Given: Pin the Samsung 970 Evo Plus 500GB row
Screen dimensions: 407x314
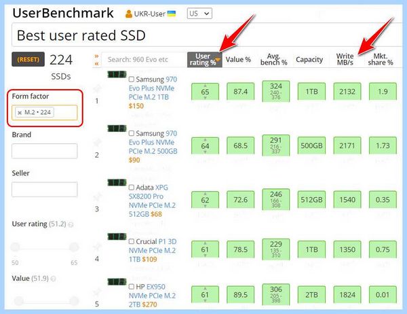Looking at the screenshot, I should pos(97,143).
